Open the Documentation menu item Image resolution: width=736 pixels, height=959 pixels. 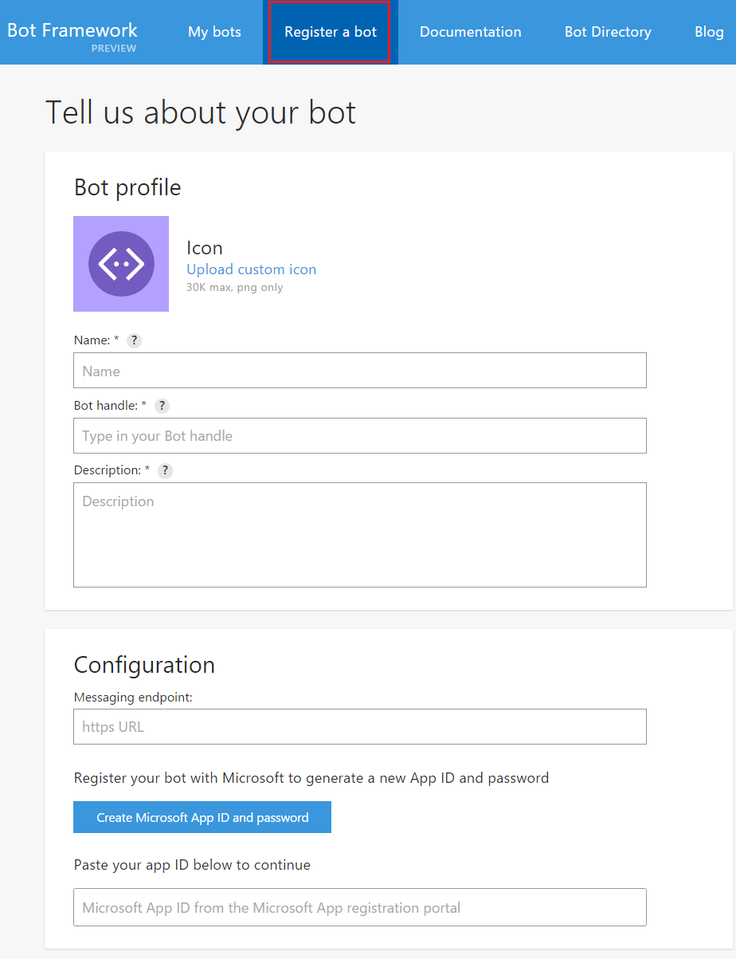(471, 32)
